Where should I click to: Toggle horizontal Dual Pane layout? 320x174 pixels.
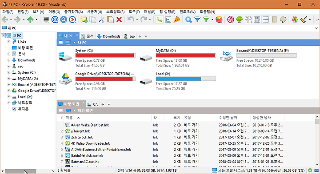(x=266, y=20)
